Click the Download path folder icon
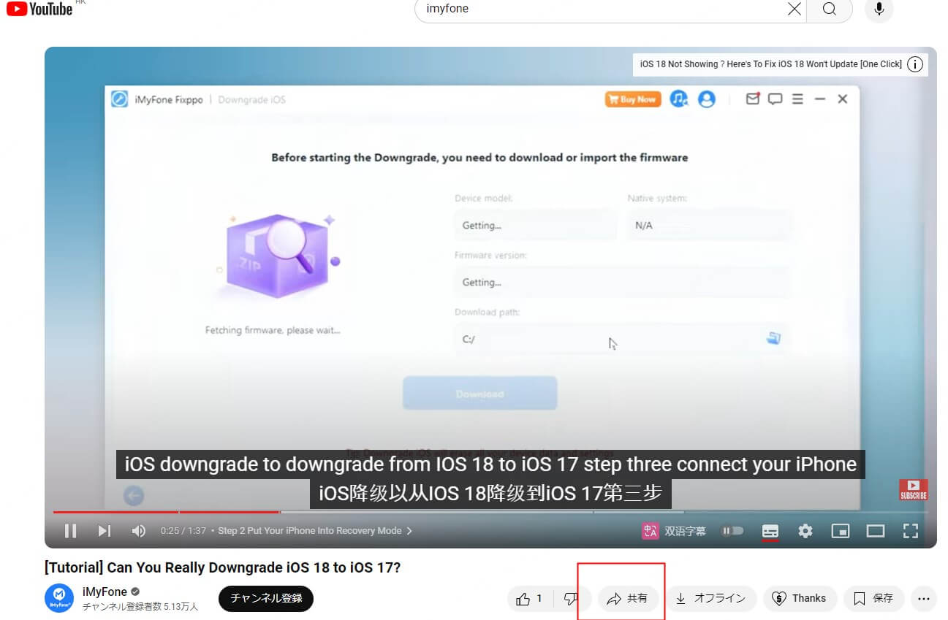948x620 pixels. (x=773, y=338)
